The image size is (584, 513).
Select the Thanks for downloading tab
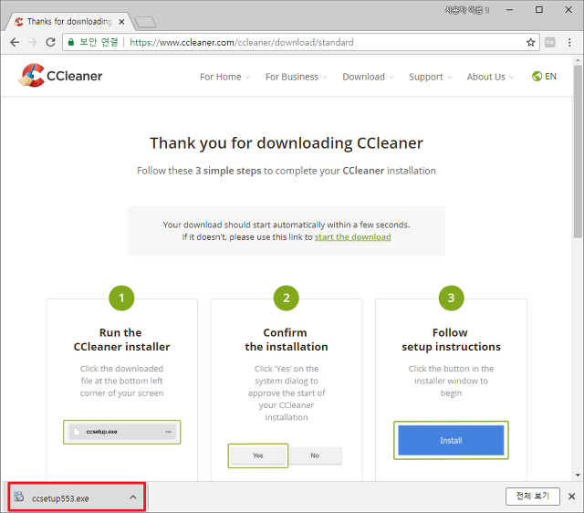point(69,22)
